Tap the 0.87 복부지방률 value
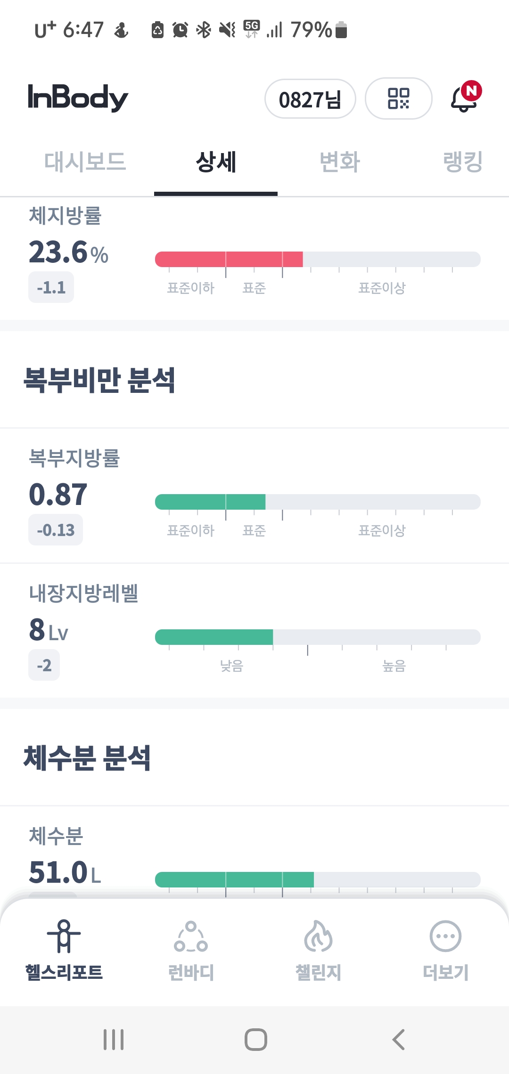The width and height of the screenshot is (509, 1074). coord(58,495)
